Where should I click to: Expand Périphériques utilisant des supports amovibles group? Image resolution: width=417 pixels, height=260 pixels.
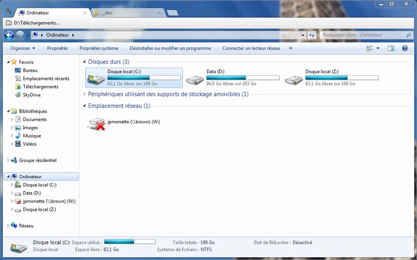point(85,94)
